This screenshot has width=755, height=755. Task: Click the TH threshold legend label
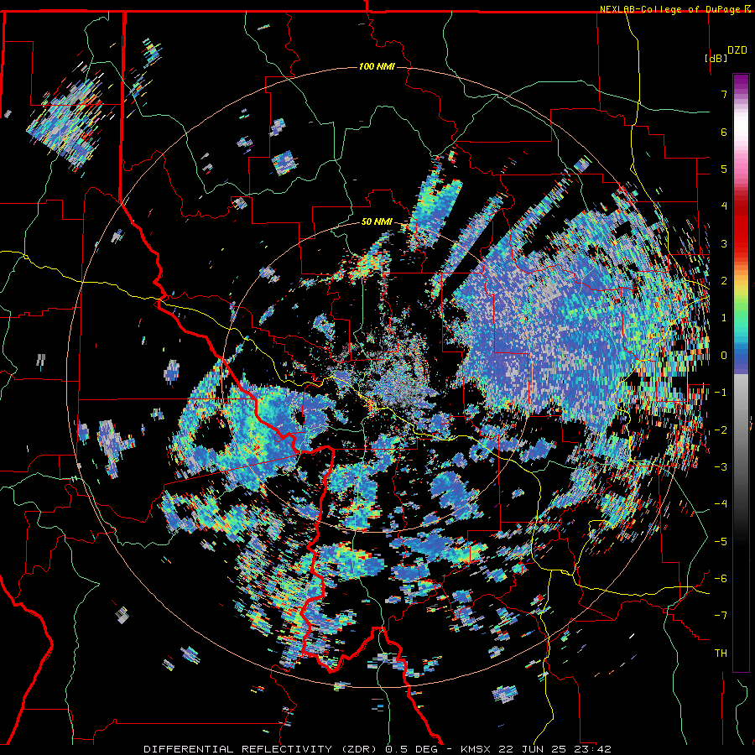point(721,653)
